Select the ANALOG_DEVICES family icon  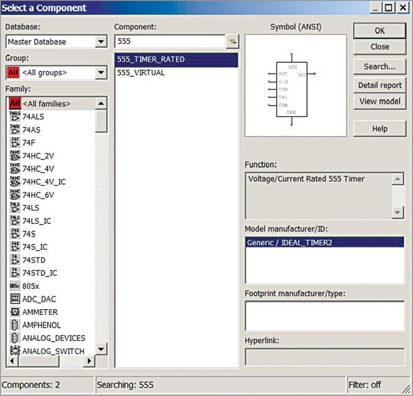pos(49,338)
